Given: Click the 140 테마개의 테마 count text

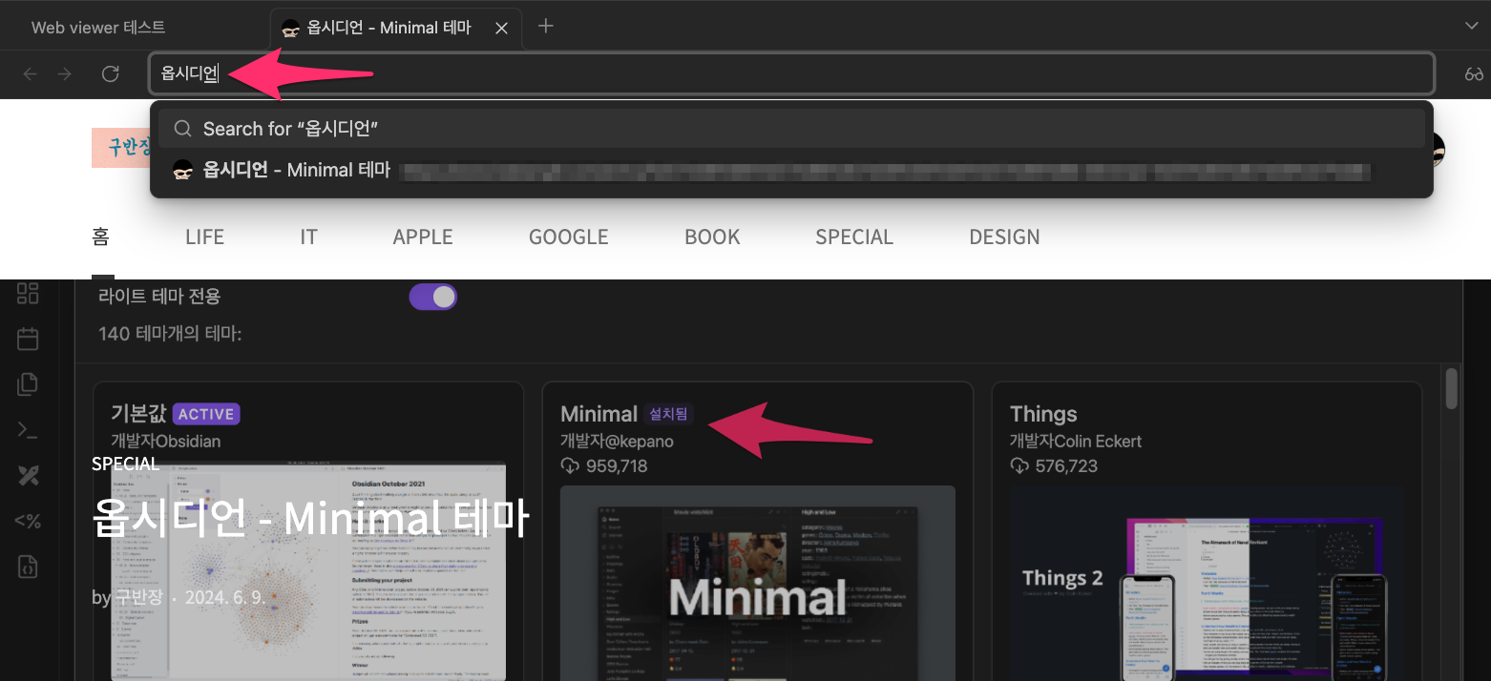Looking at the screenshot, I should point(170,334).
